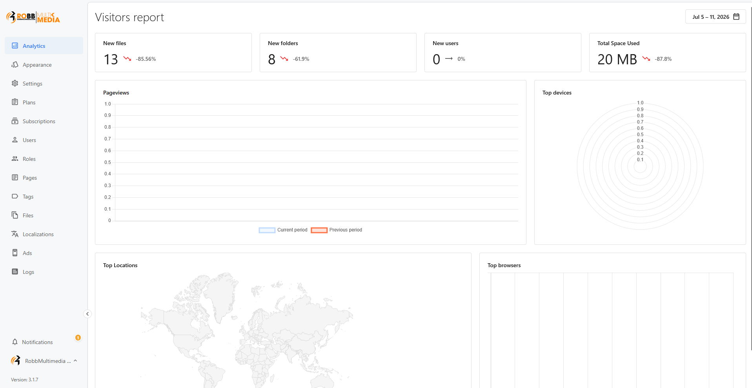Expand the RobbMultimedia account menu caret

pyautogui.click(x=75, y=361)
